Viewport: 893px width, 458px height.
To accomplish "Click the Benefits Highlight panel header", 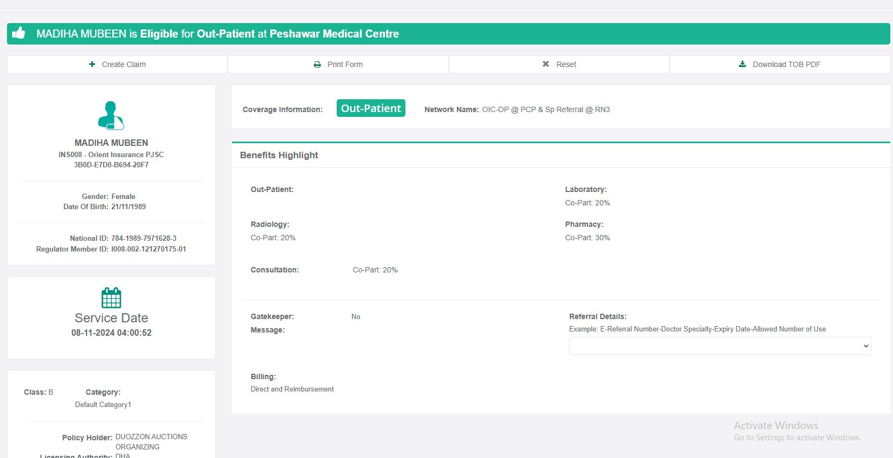I will 279,156.
